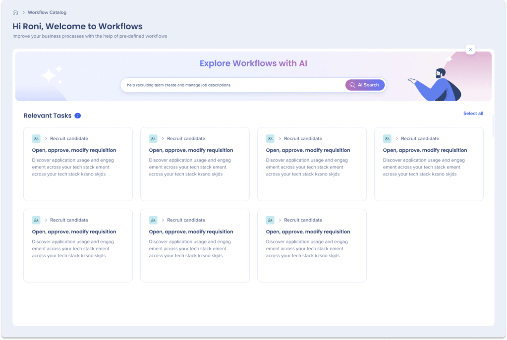The height and width of the screenshot is (340, 507).
Task: Expand chevron on third bottom-row card
Action: pos(280,220)
